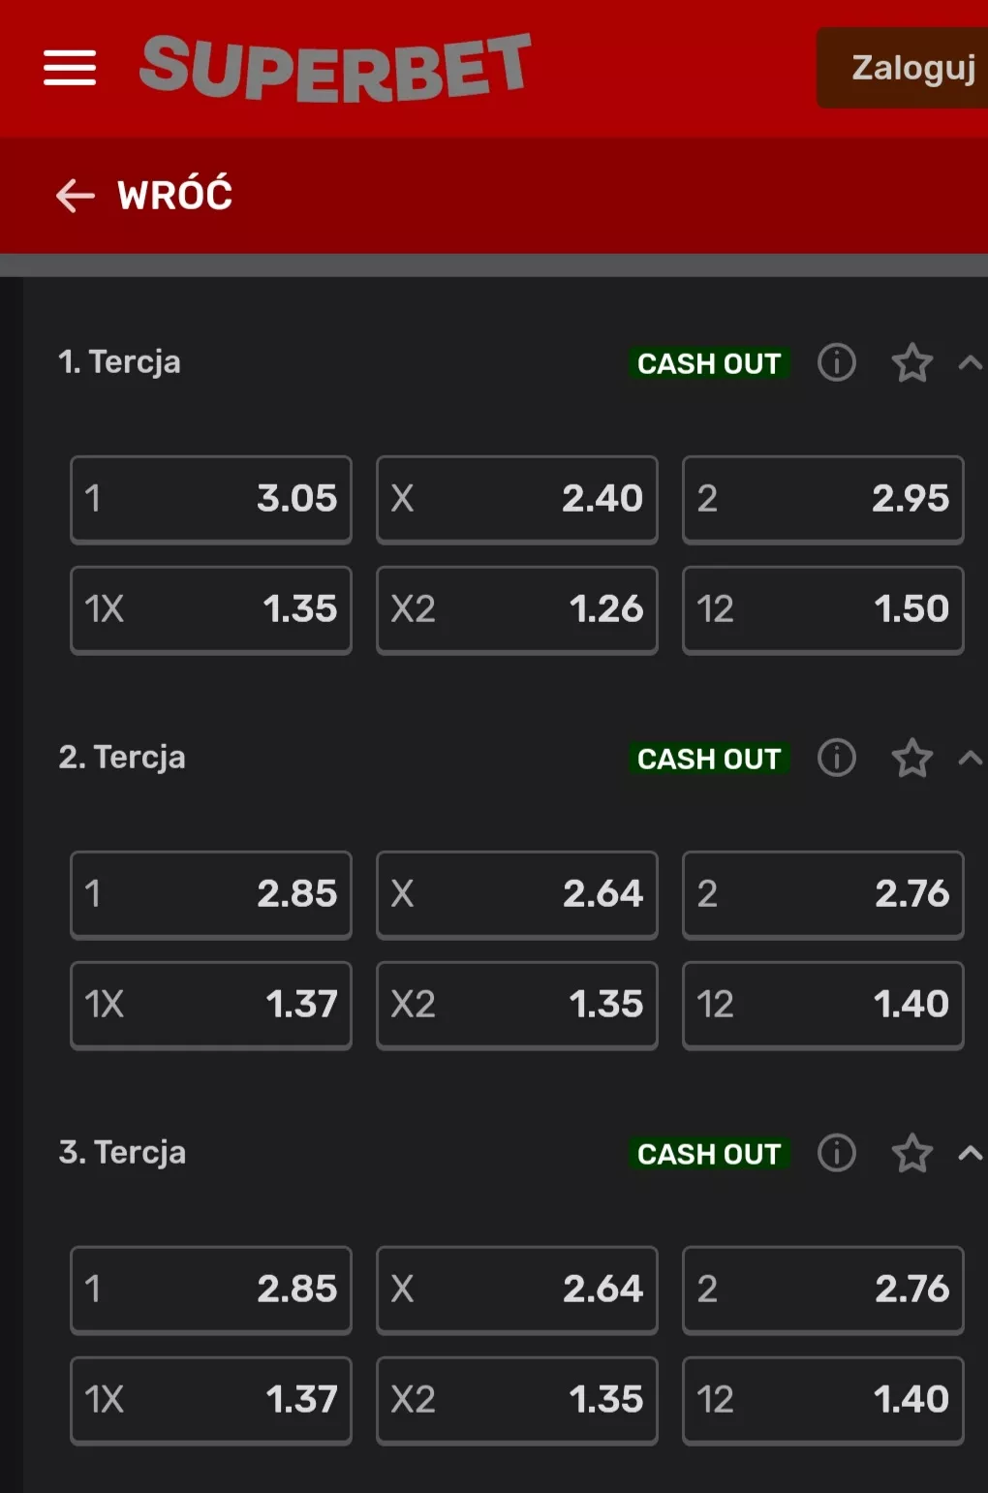Collapse the 1. Tercja section

click(971, 363)
